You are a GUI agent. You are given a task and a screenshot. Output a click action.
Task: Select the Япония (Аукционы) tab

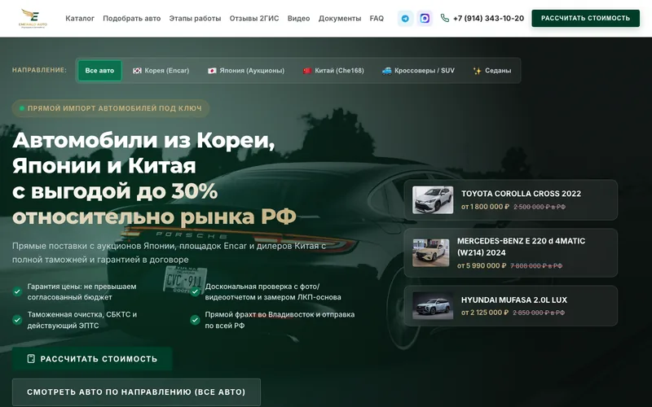(246, 71)
